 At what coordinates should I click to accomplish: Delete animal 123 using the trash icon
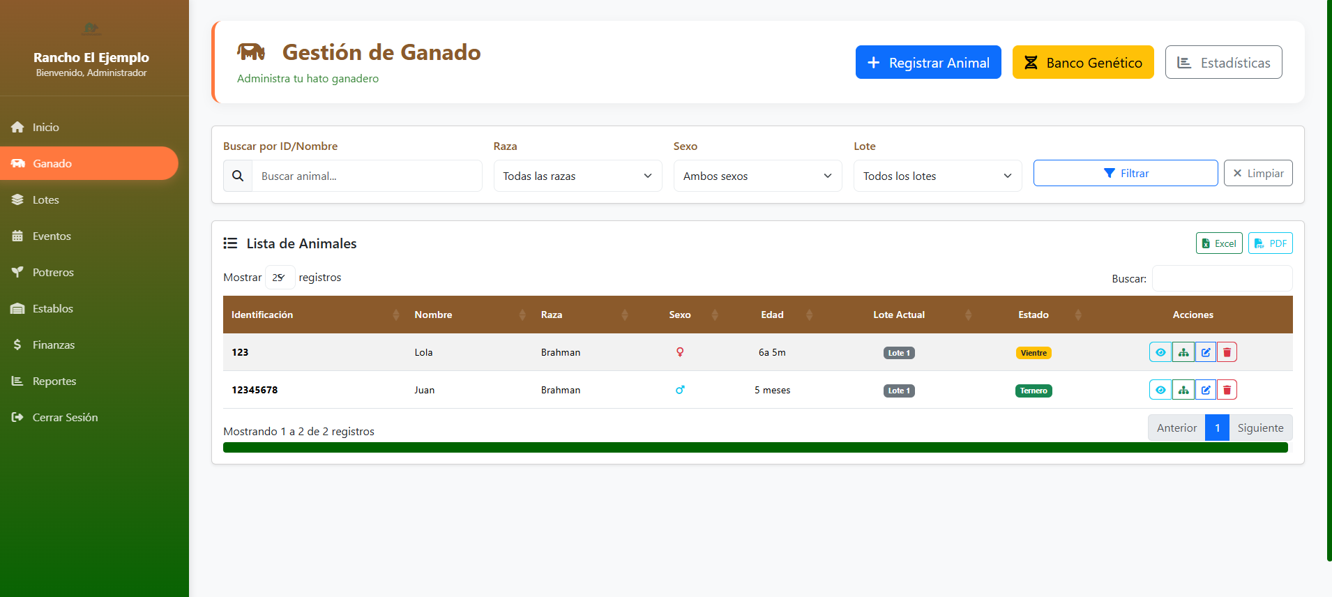click(1227, 352)
